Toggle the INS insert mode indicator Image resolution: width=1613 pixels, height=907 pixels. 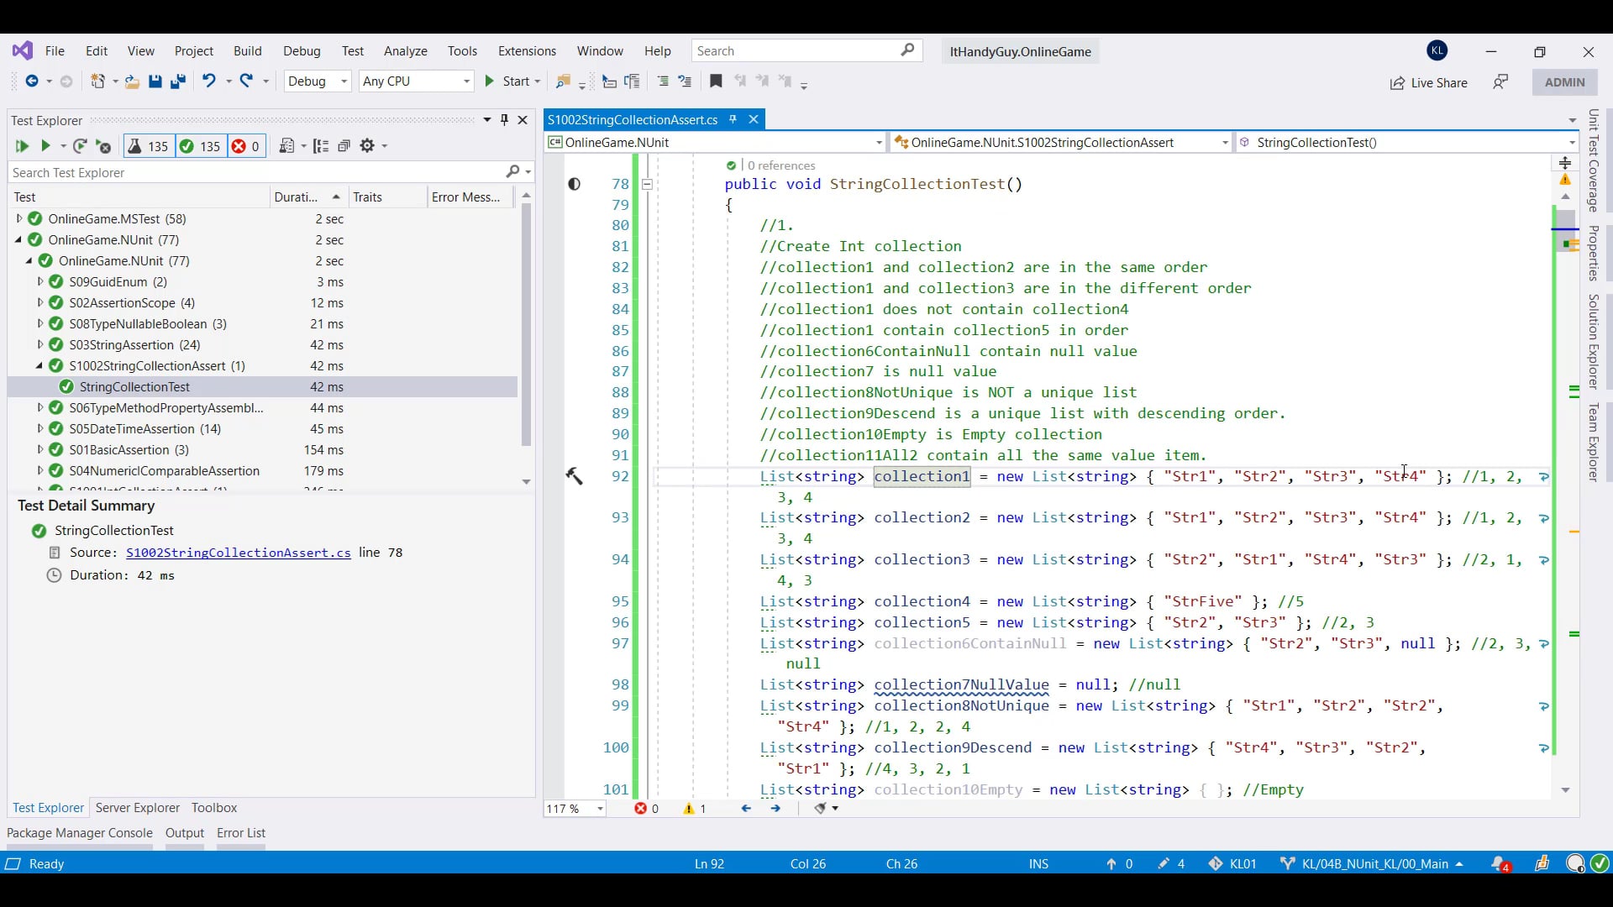[x=1038, y=864]
